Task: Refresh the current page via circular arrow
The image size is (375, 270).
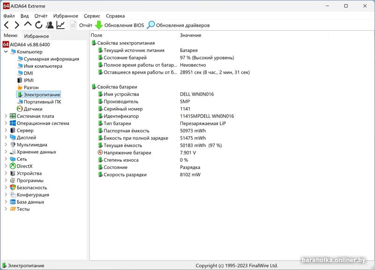Action: point(39,25)
